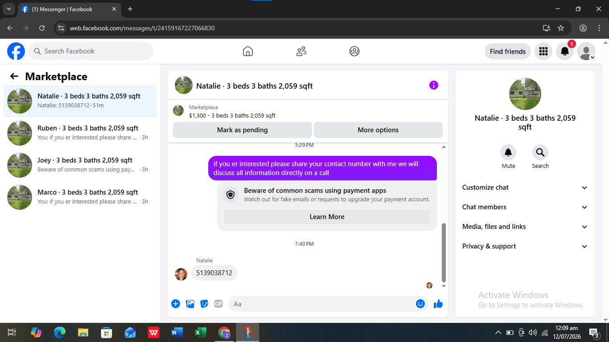The height and width of the screenshot is (342, 609).
Task: Mute this chat using the bell icon
Action: tap(508, 153)
